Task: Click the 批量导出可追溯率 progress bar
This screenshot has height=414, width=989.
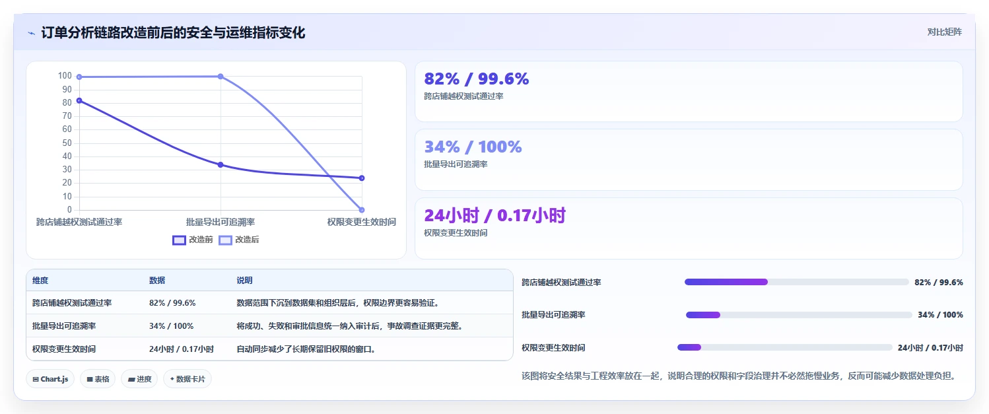Action: [799, 315]
